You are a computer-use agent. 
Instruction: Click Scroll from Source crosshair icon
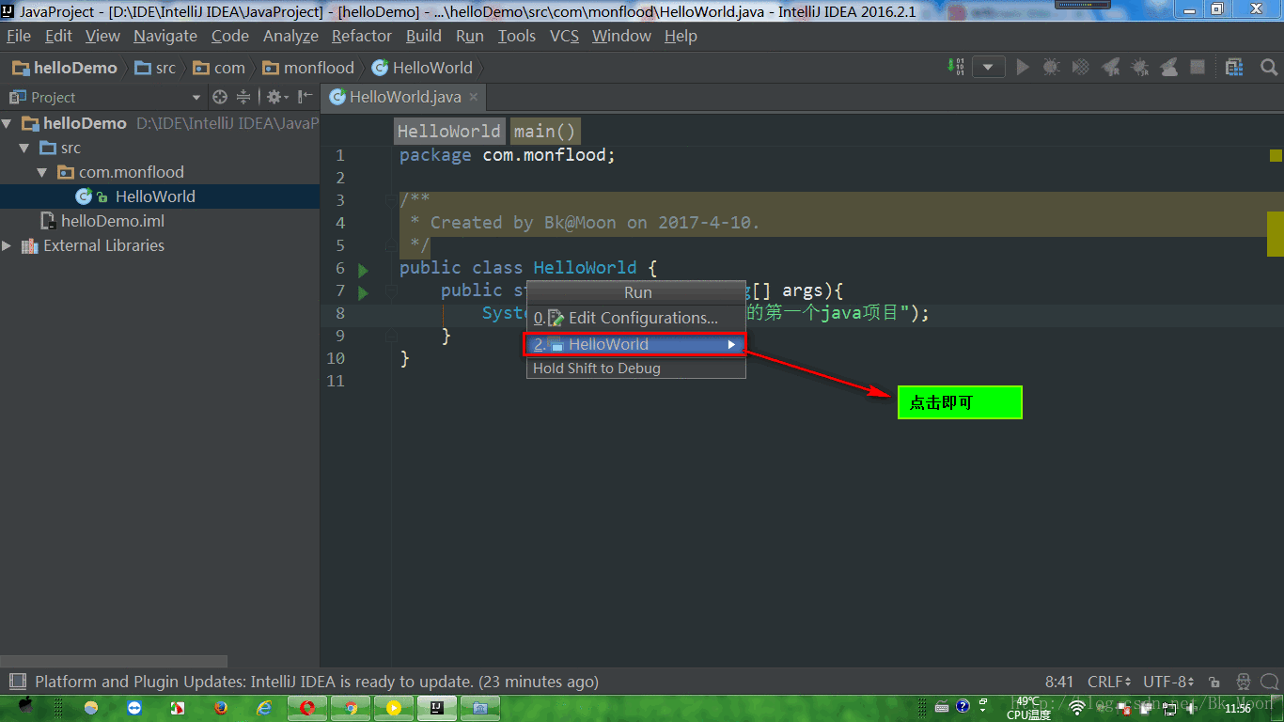[220, 97]
